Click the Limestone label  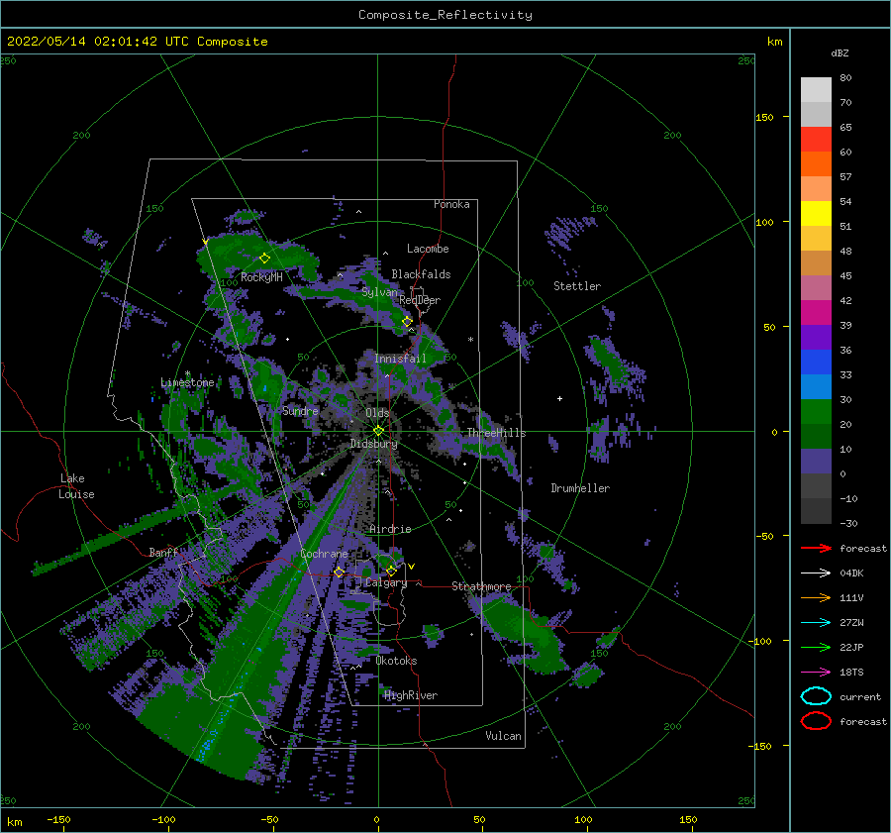187,382
